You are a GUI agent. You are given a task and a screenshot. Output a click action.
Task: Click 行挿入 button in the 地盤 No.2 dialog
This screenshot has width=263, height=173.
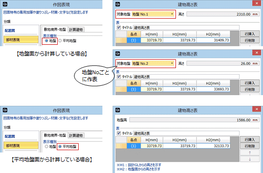tap(250, 83)
